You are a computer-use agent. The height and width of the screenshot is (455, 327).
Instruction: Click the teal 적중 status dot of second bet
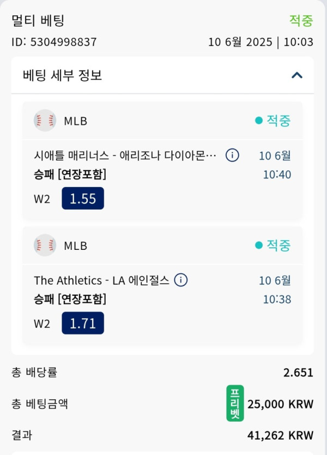point(258,245)
